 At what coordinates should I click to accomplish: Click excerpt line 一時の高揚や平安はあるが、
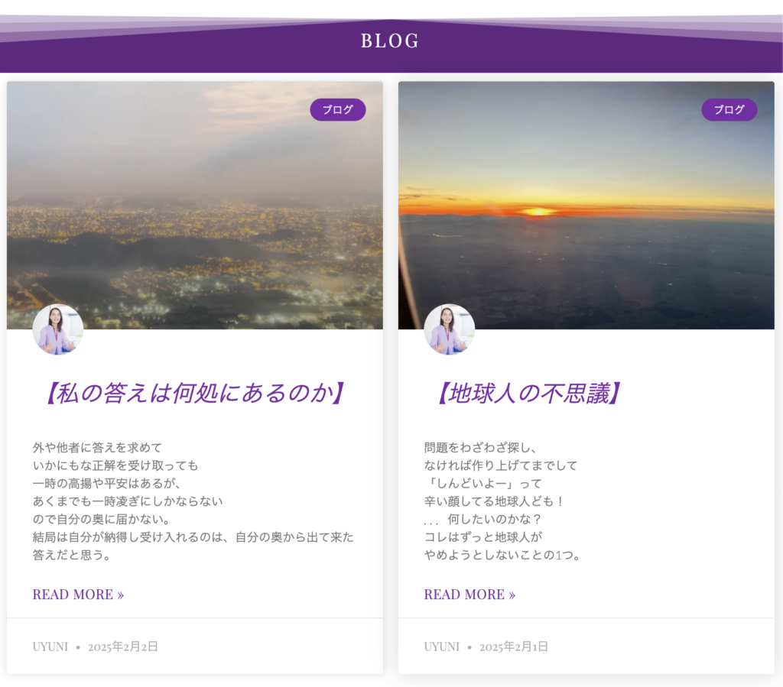[x=107, y=484]
